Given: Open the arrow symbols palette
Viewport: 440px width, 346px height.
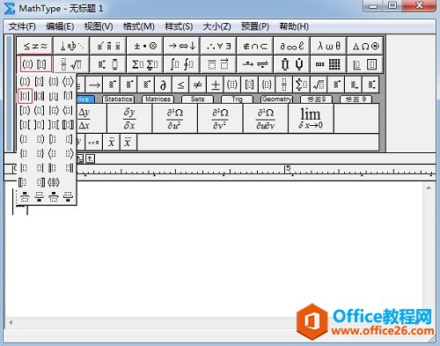Looking at the screenshot, I should click(x=181, y=46).
